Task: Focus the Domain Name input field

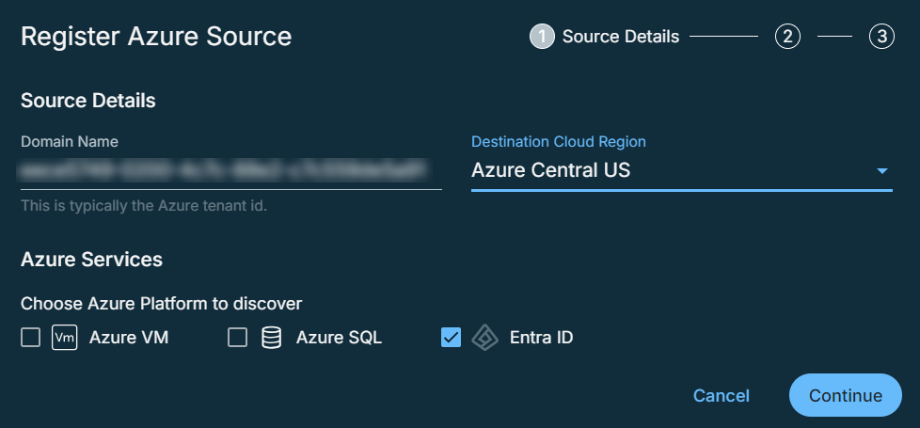Action: click(231, 171)
